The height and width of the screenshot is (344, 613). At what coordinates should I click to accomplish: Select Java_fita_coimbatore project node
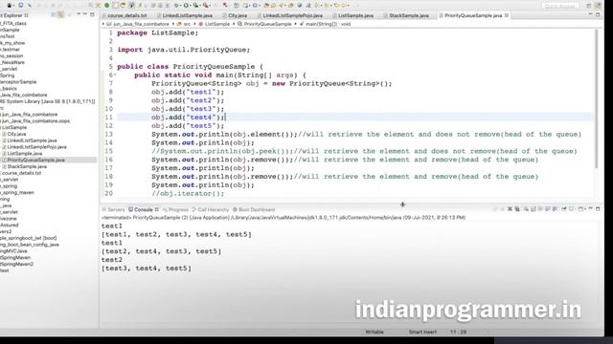coord(24,95)
